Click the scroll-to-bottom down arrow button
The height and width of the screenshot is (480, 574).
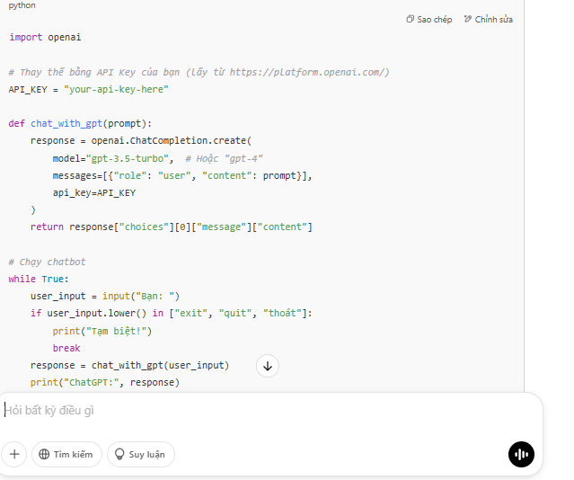click(x=268, y=366)
